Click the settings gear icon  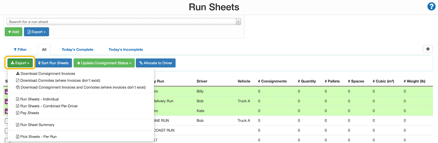[x=428, y=49]
